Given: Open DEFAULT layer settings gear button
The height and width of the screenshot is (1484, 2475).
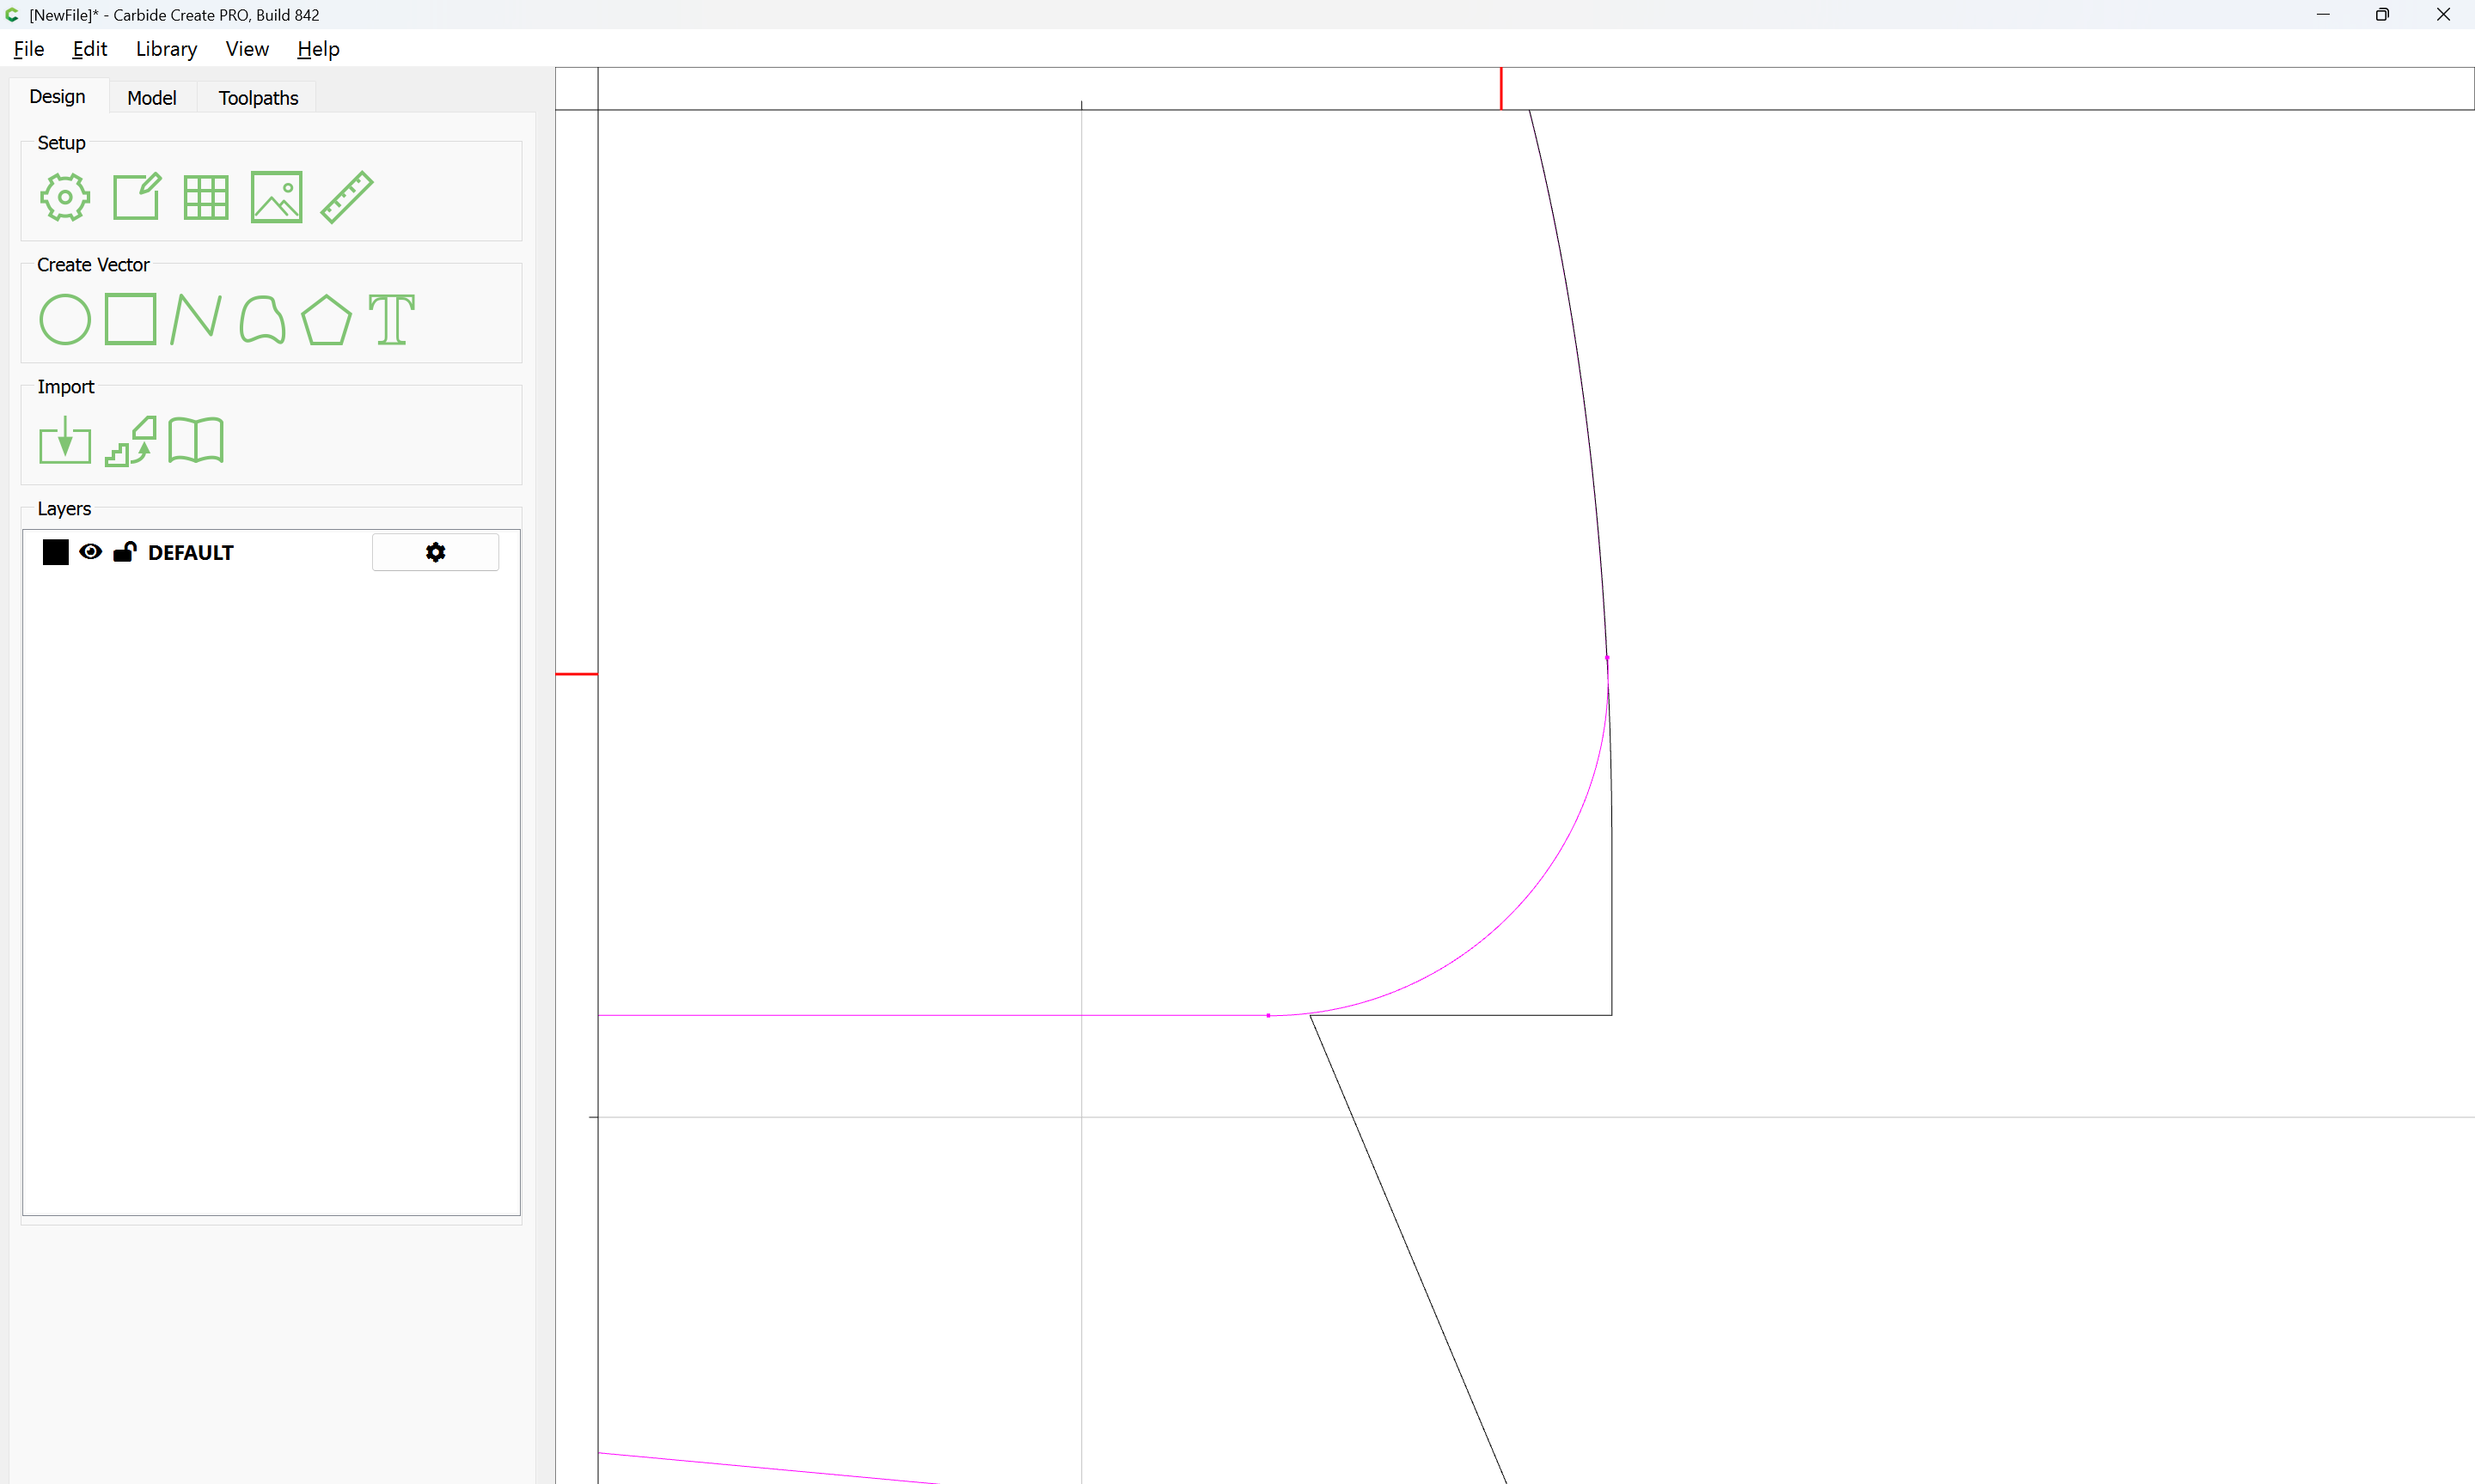Looking at the screenshot, I should (x=435, y=552).
